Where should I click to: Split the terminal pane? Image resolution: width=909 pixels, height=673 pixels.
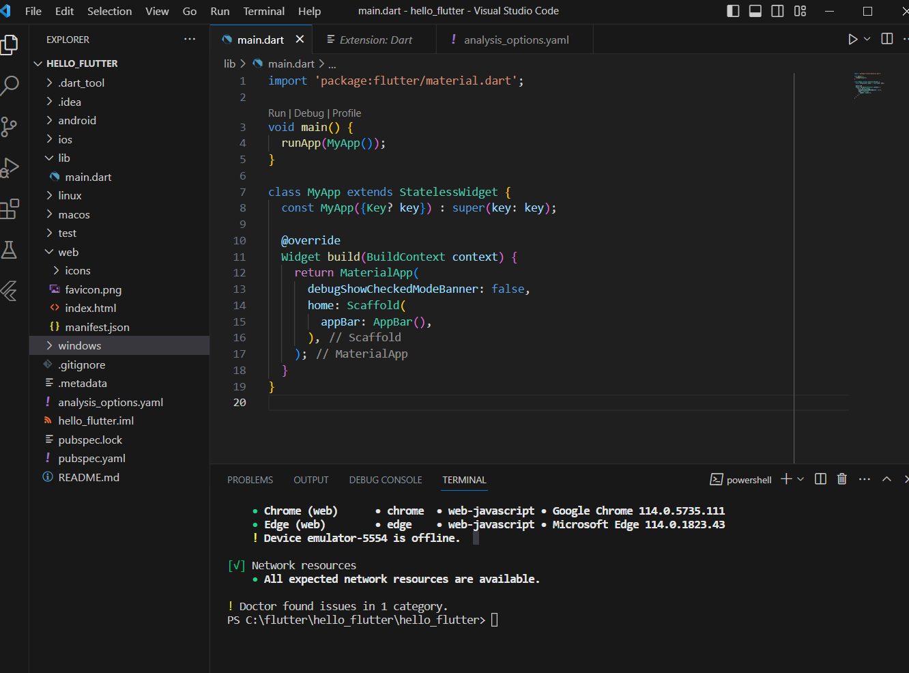[x=820, y=479]
